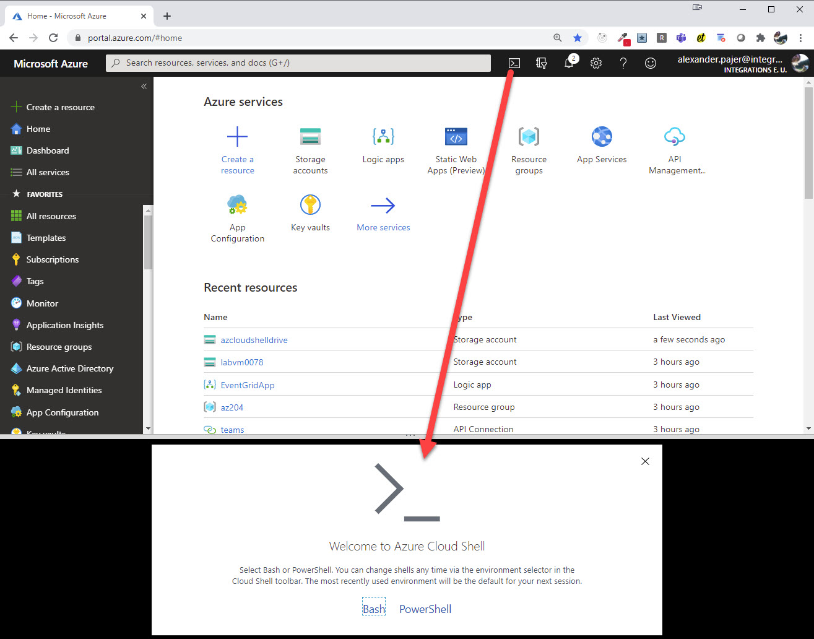This screenshot has height=639, width=814.
Task: Open azcloudshelldrive storage account link
Action: [x=254, y=340]
